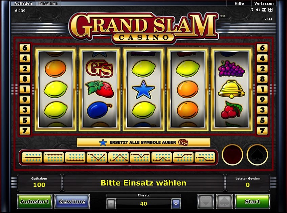Click the red heart gamble circle
287x213 pixels.
coord(233,155)
